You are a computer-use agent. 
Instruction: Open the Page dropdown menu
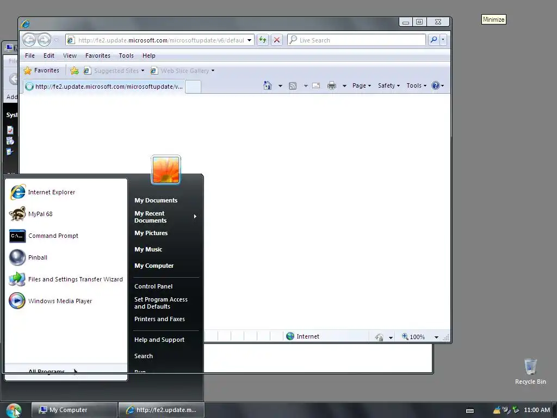pos(362,85)
